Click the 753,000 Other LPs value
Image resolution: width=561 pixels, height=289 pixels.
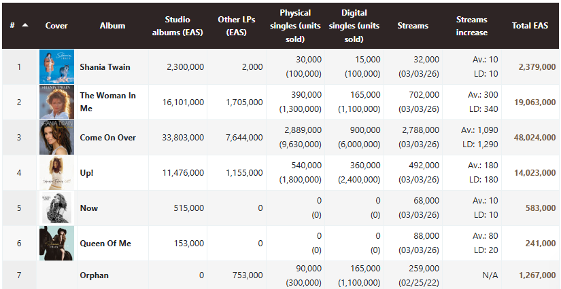[x=248, y=275]
